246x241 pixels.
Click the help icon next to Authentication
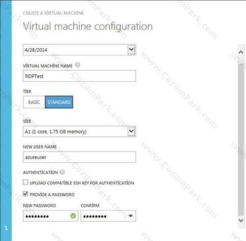[62, 172]
